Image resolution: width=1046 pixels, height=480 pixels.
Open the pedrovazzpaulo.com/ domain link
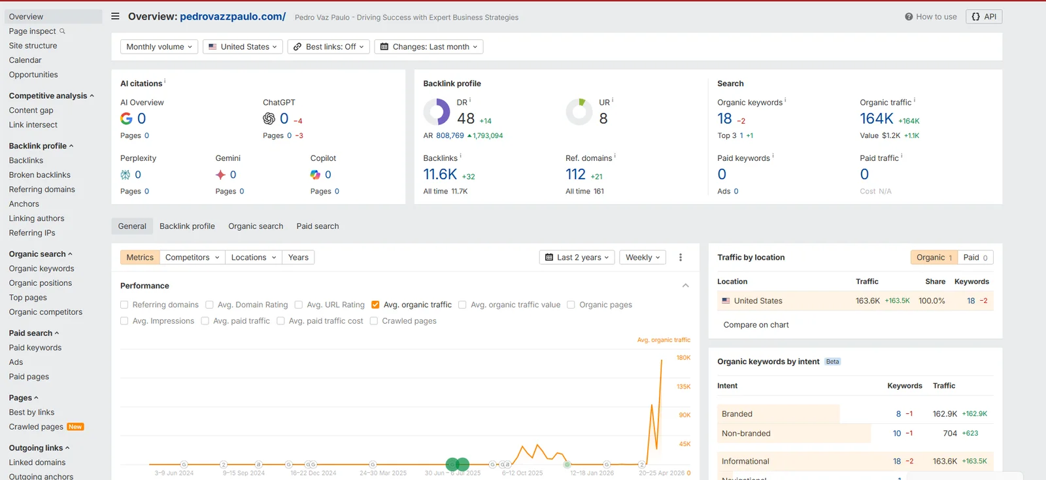coord(233,16)
